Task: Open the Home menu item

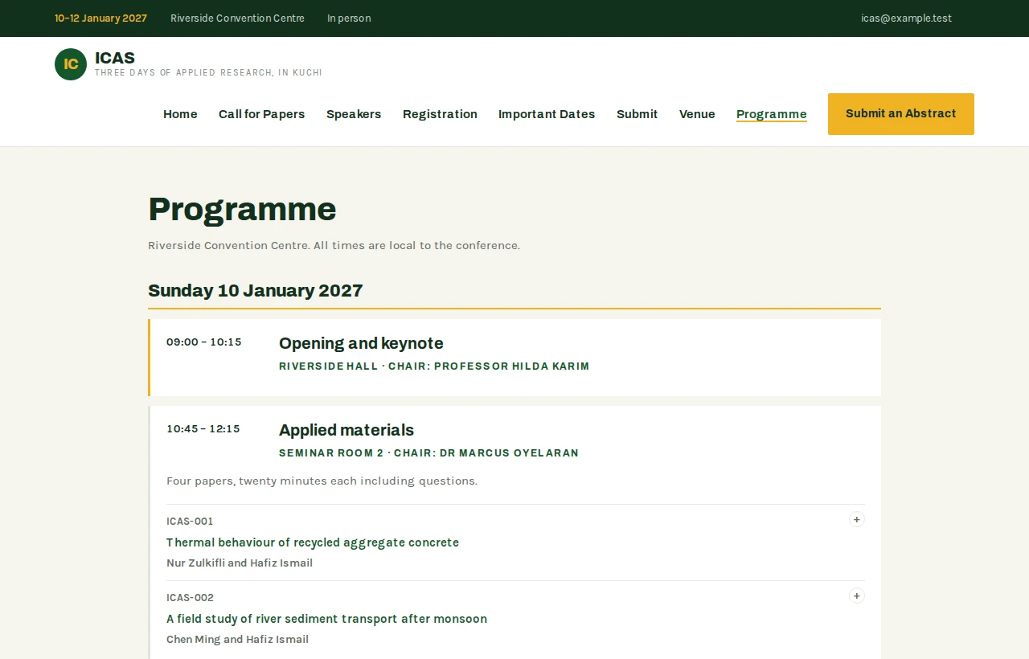Action: pos(180,114)
